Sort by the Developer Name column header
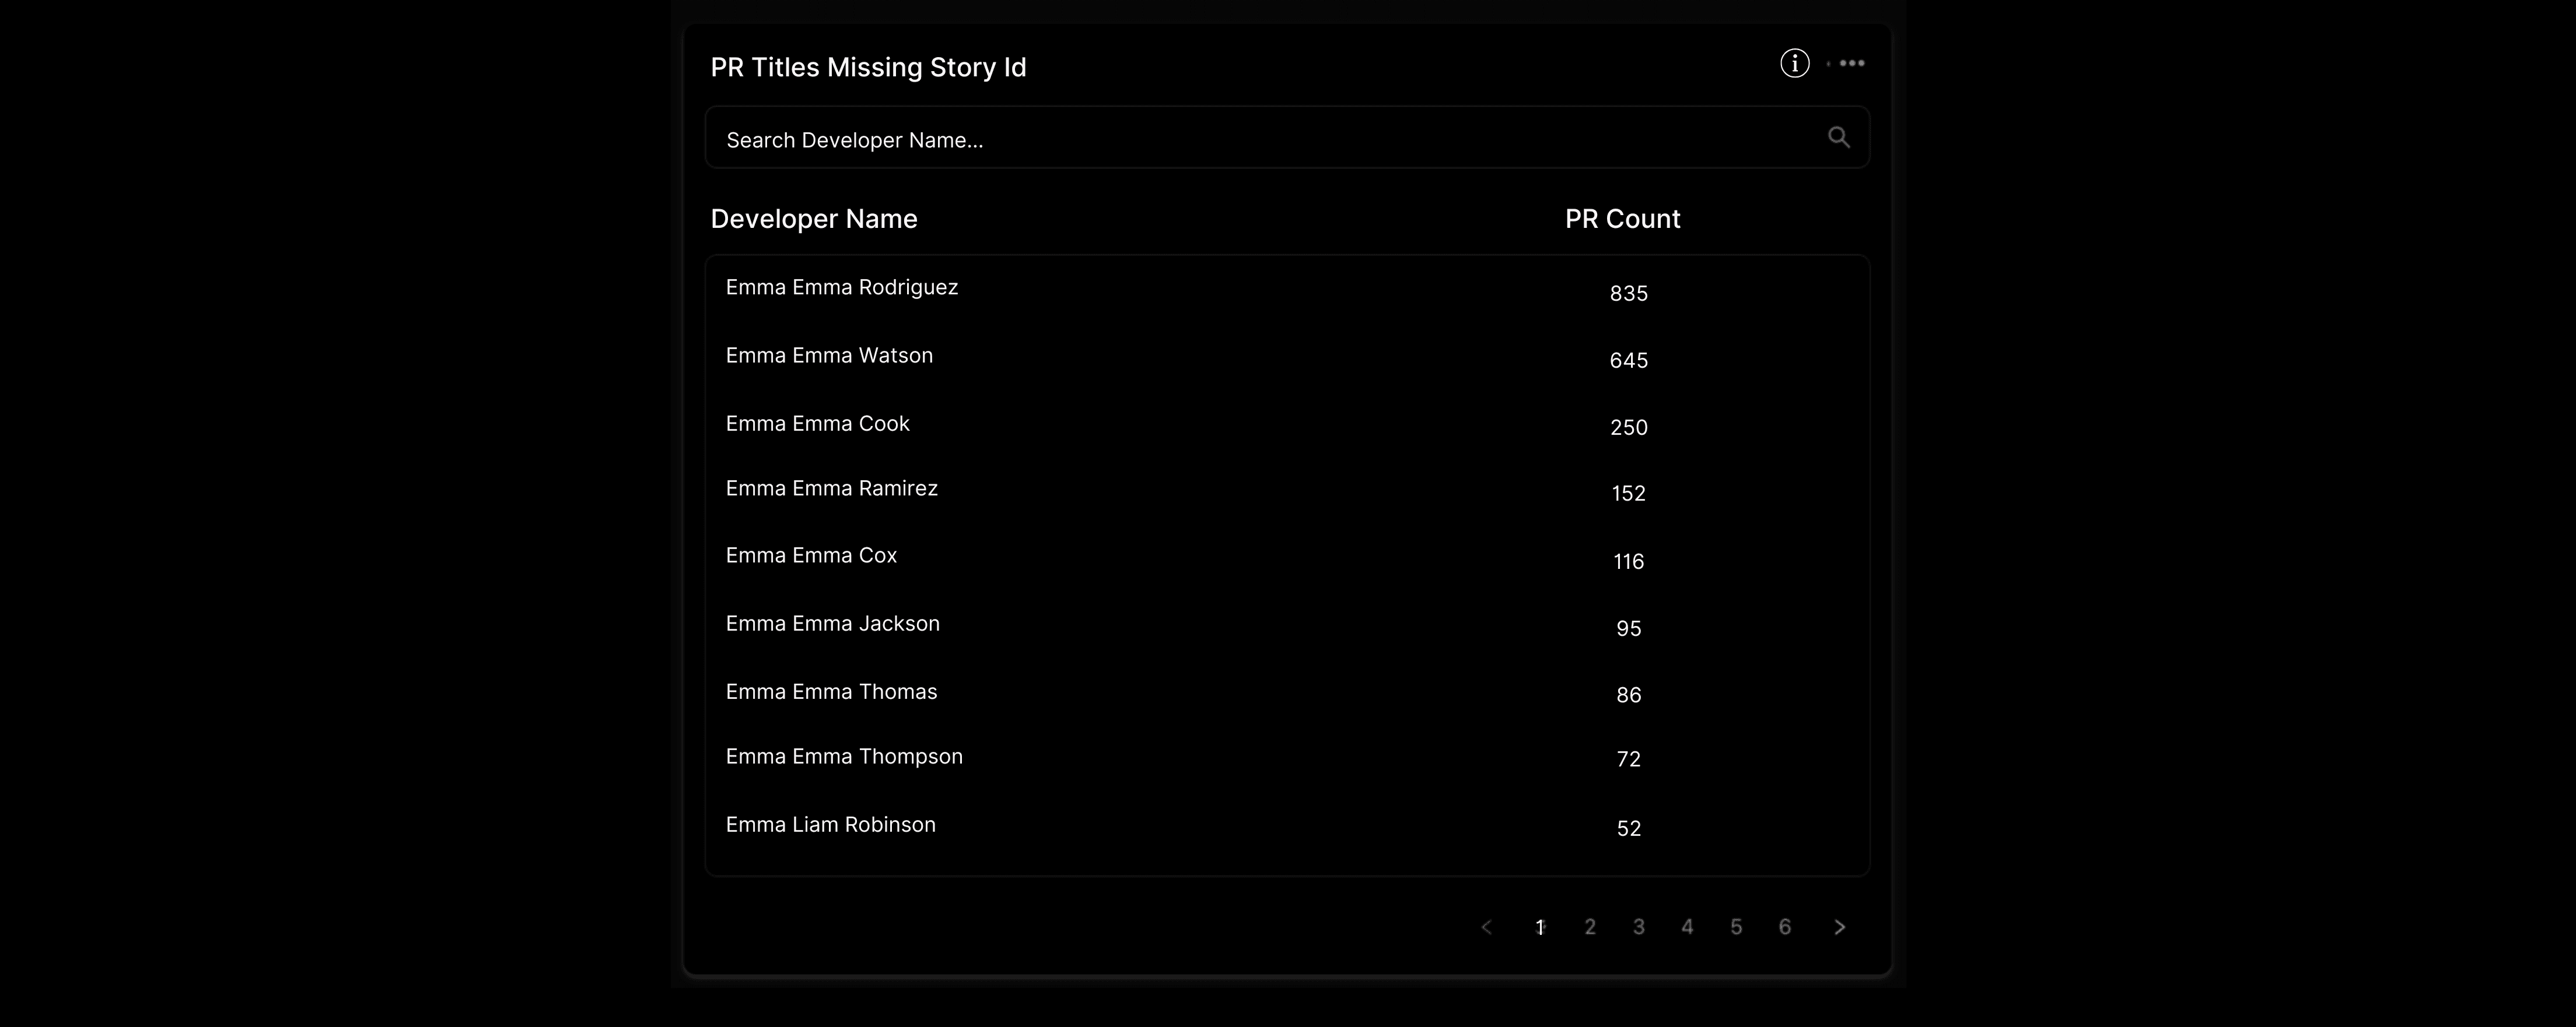Screen dimensions: 2576x1027 pyautogui.click(x=813, y=218)
